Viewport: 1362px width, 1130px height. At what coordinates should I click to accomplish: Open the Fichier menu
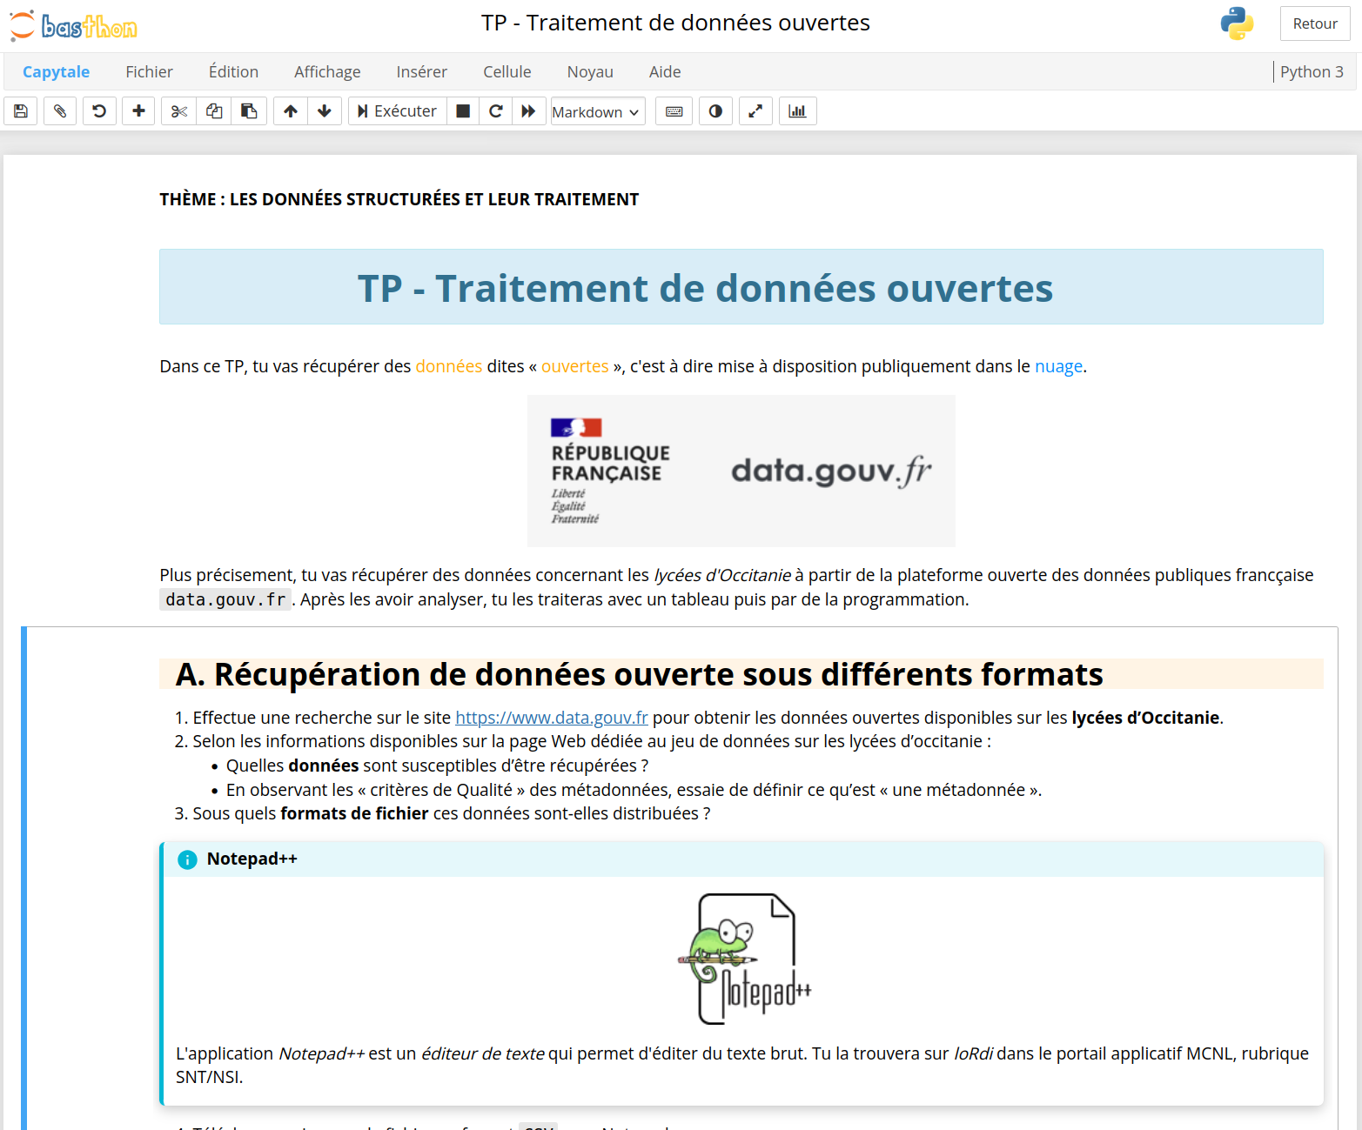point(149,71)
